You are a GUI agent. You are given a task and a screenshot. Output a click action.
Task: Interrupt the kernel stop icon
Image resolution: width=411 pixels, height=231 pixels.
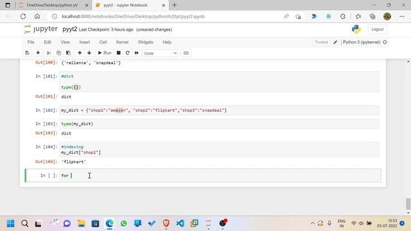(x=118, y=53)
